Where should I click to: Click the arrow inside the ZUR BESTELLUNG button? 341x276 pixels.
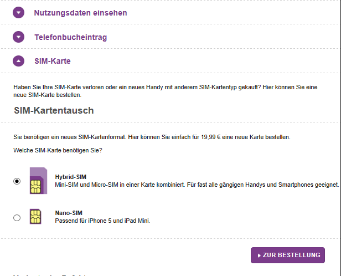[x=259, y=255]
